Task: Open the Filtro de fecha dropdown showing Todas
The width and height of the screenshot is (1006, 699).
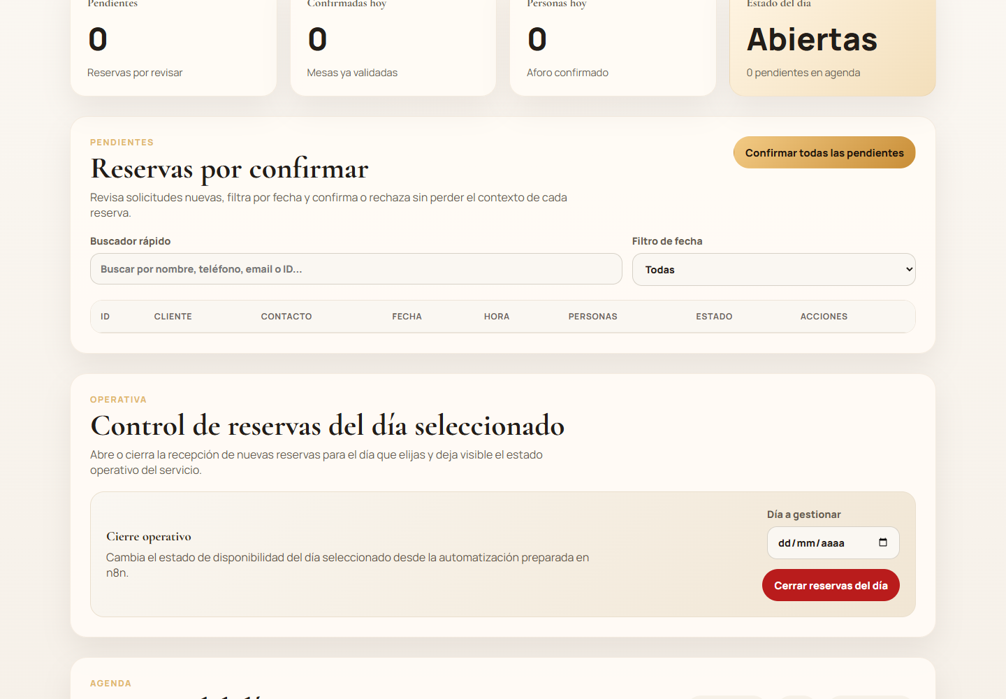Action: [774, 270]
